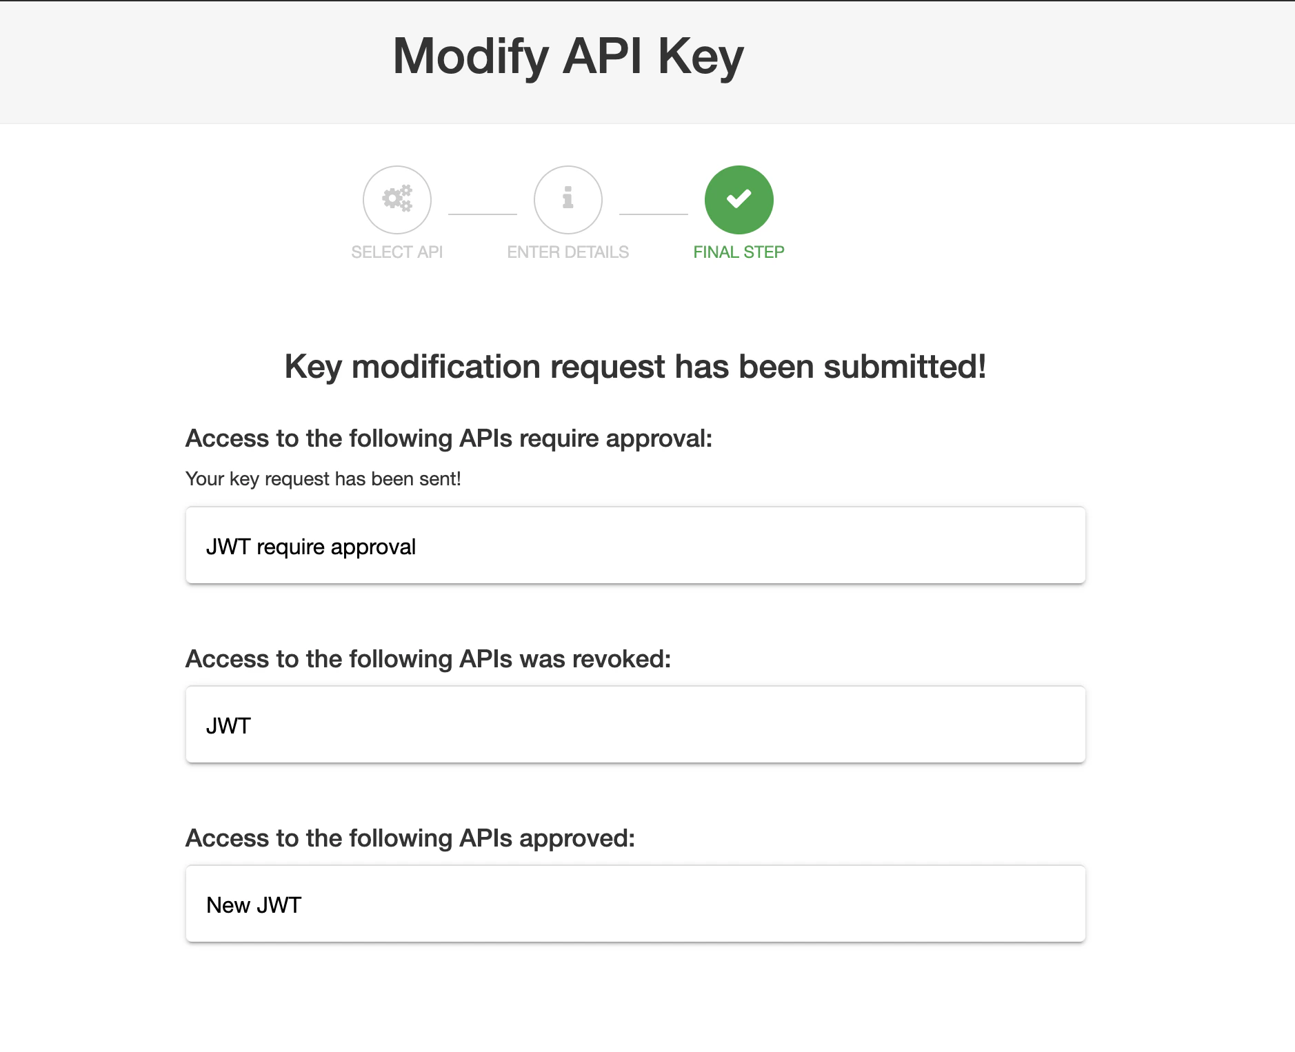Select the revoked 'JWT' list entry

pos(634,725)
